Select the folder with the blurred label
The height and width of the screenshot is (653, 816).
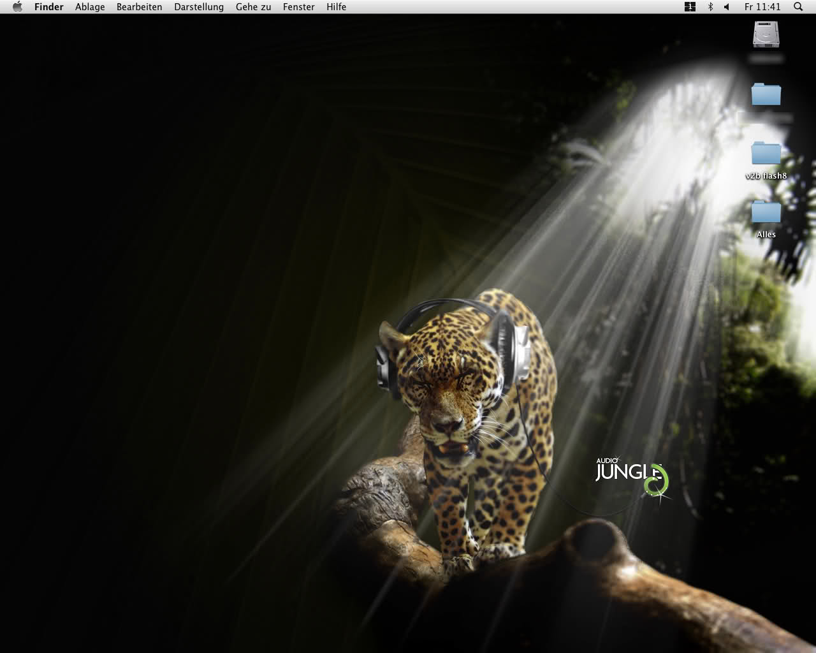766,94
